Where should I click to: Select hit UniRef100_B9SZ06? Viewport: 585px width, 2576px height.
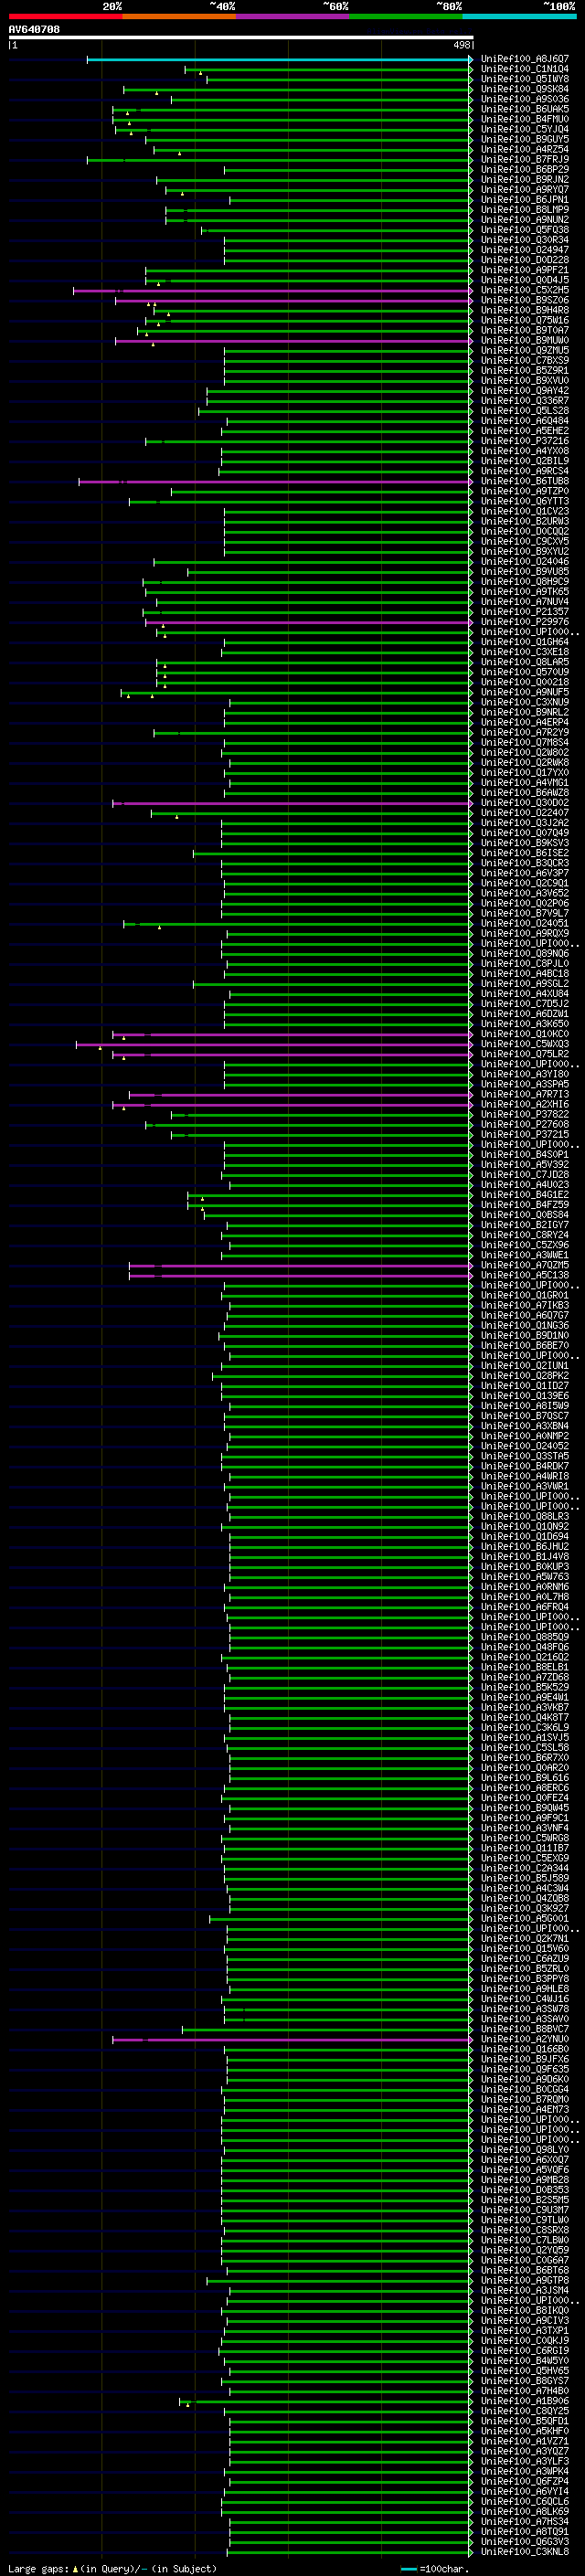pos(524,300)
